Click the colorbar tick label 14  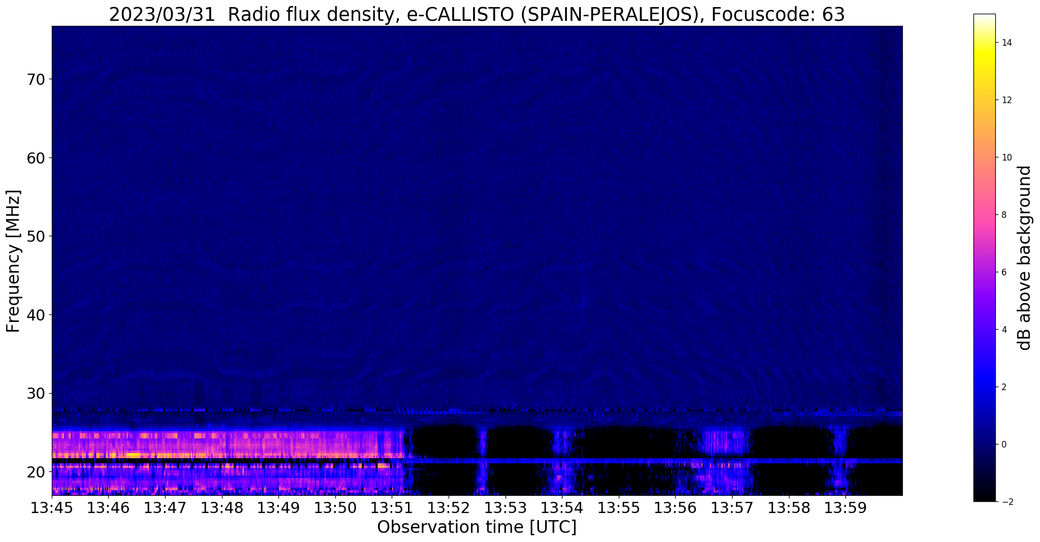click(1006, 43)
